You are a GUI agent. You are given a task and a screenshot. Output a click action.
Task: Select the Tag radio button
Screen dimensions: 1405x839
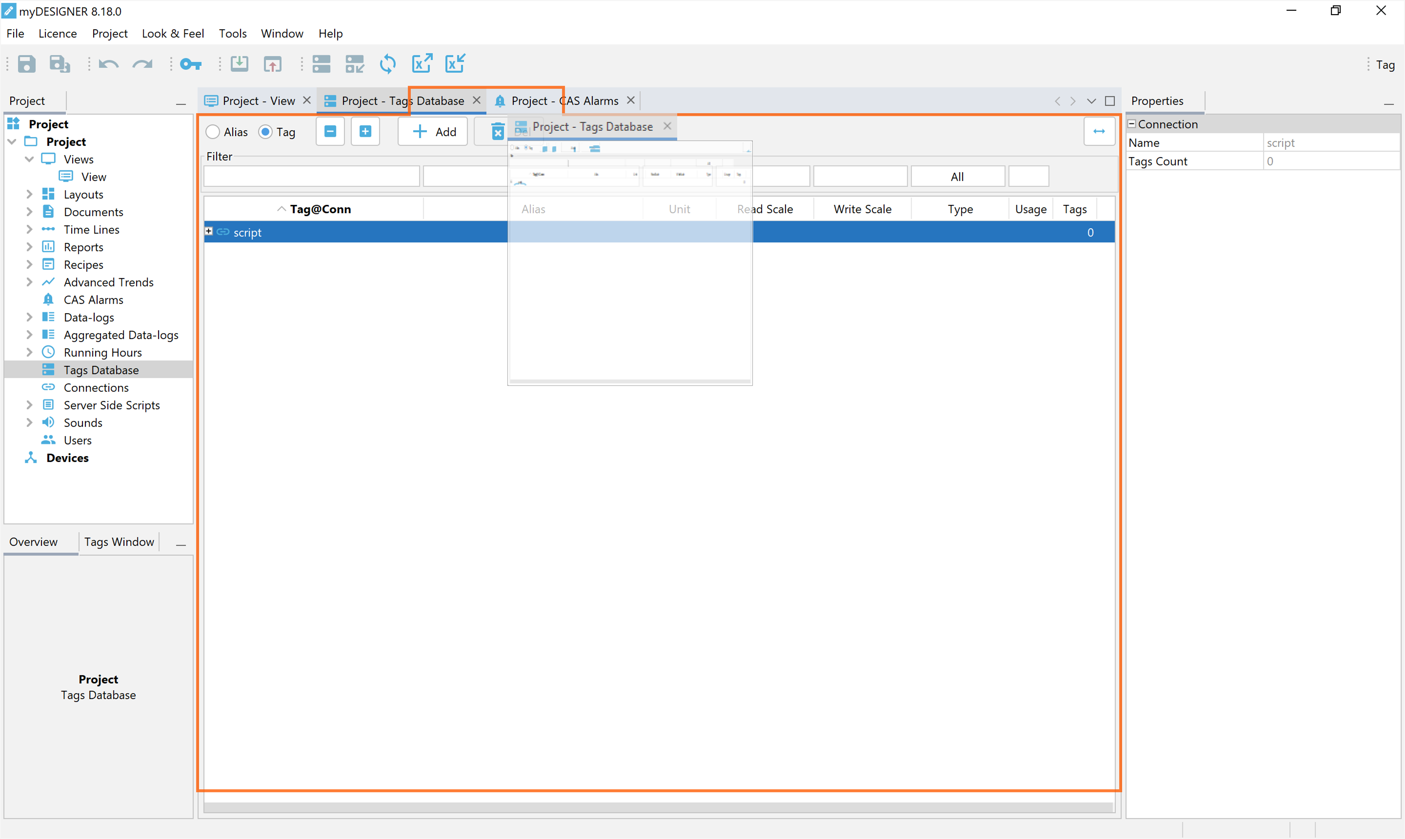265,132
